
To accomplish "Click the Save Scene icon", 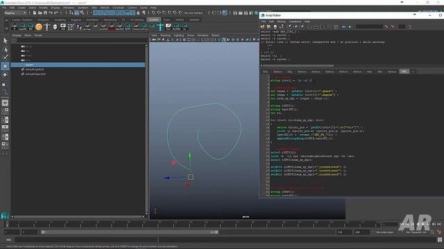I will (x=45, y=12).
